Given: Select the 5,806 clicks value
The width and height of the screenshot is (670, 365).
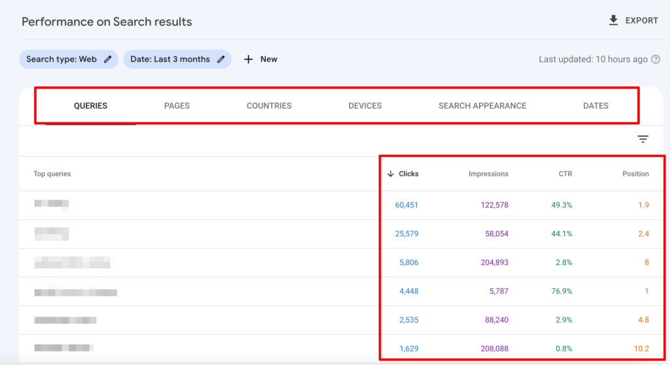Looking at the screenshot, I should point(409,262).
